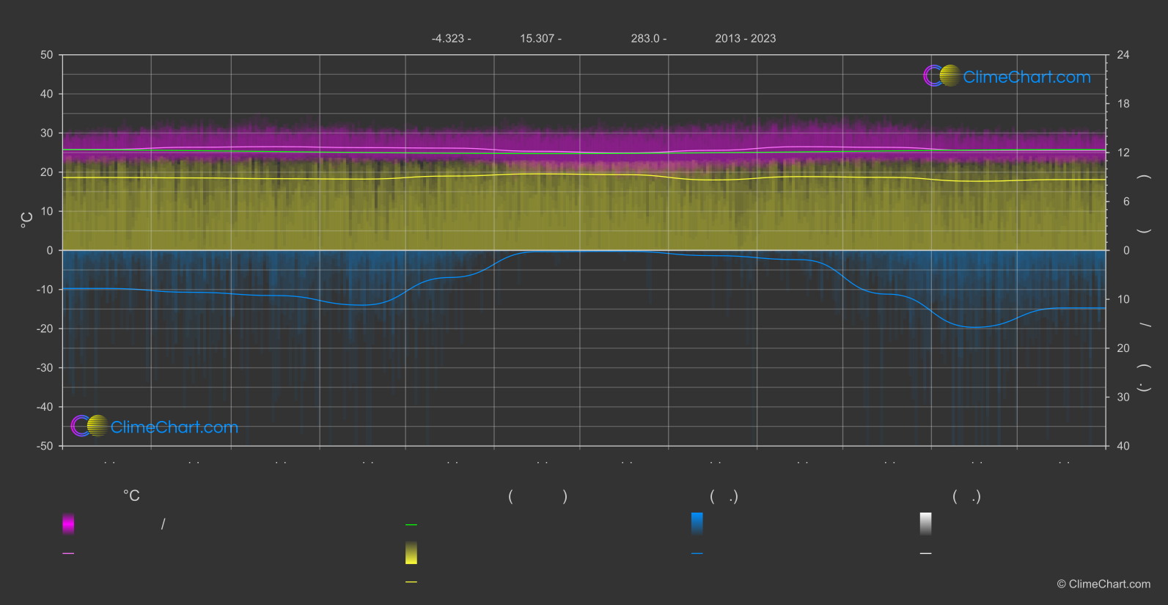Click the yellow gradient legend swatch
The image size is (1168, 605).
tap(411, 553)
